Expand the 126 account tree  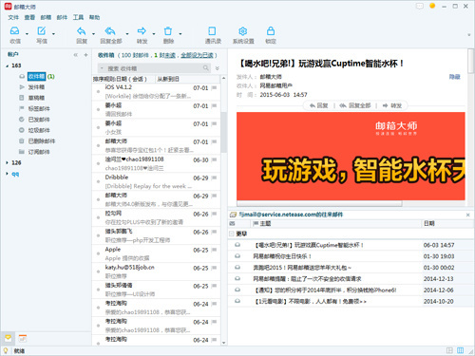coord(7,162)
